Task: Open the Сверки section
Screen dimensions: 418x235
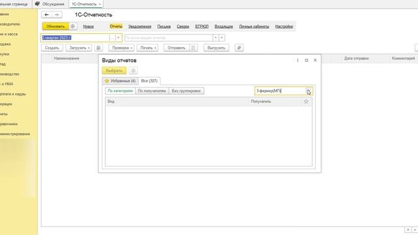Action: coord(183,26)
